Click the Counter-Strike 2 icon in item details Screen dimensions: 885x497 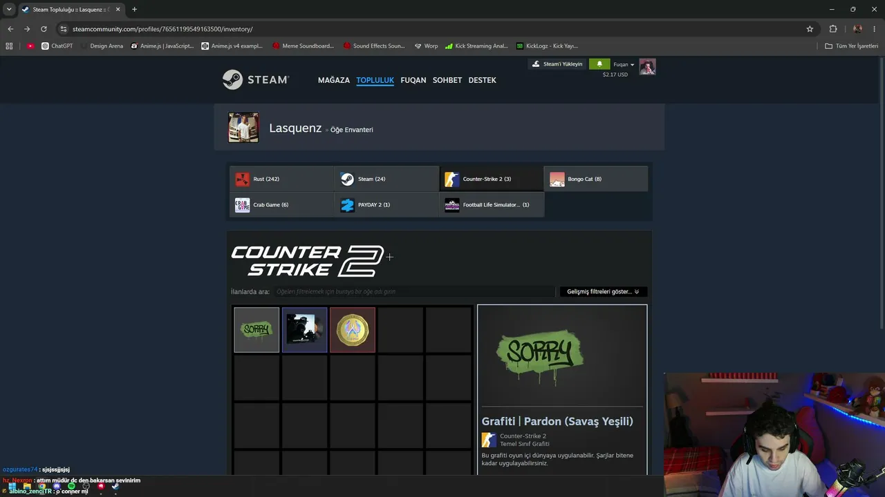pos(489,440)
